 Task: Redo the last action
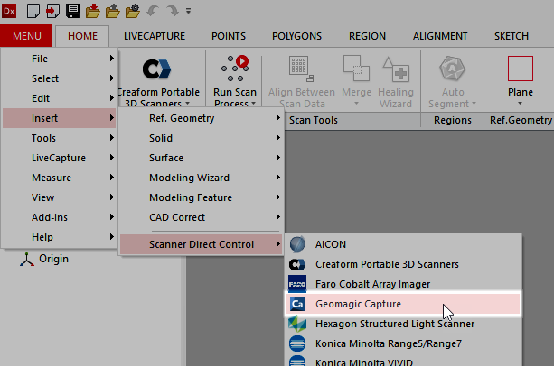coord(173,11)
